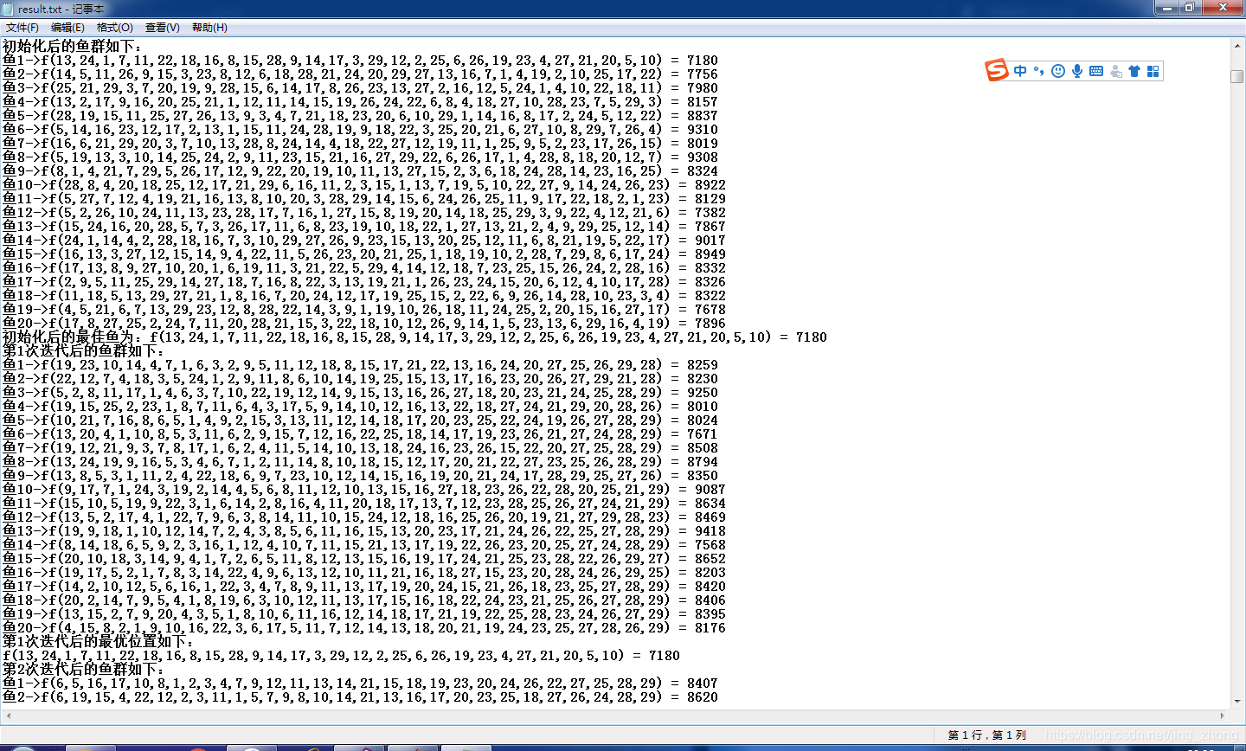Open Sogou soft keyboard icon
Image resolution: width=1246 pixels, height=751 pixels.
[x=1096, y=71]
